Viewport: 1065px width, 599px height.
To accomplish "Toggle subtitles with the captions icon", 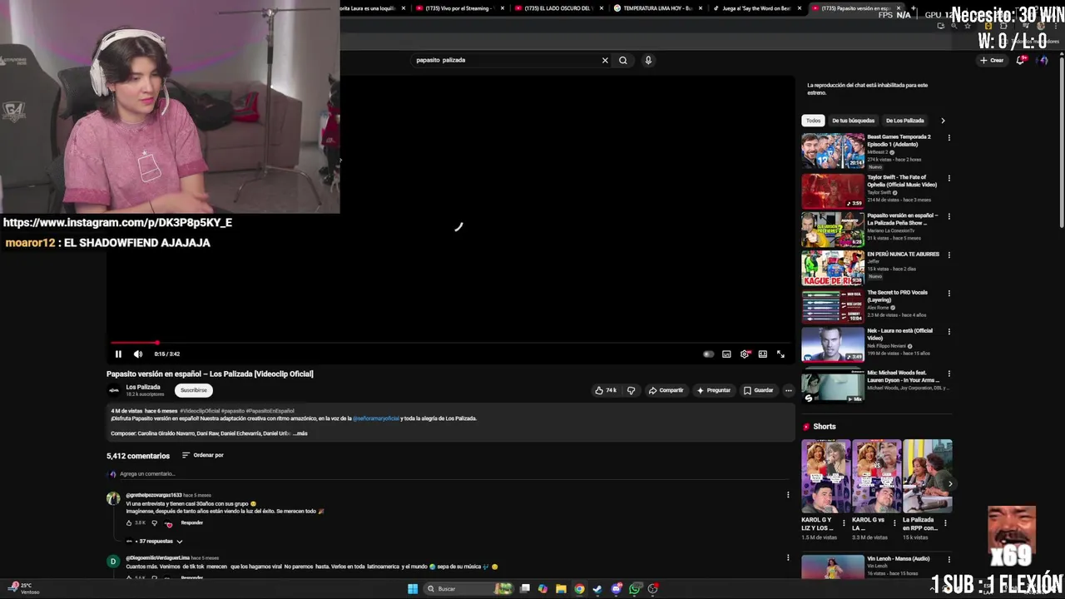I will [x=726, y=354].
